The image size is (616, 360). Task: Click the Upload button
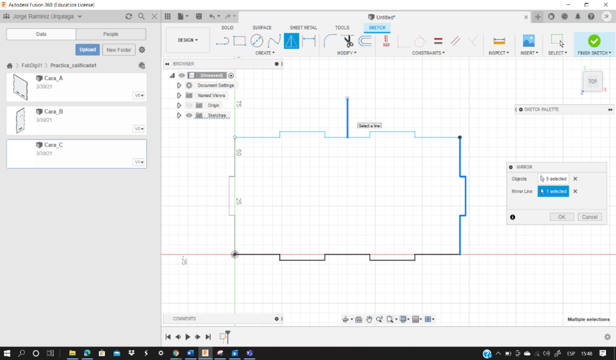88,50
